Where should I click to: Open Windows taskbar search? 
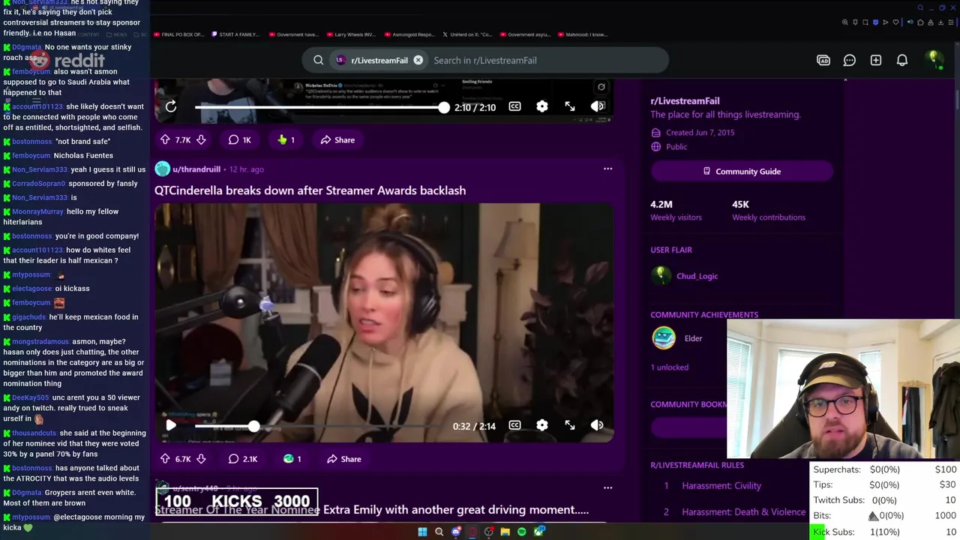tap(439, 532)
